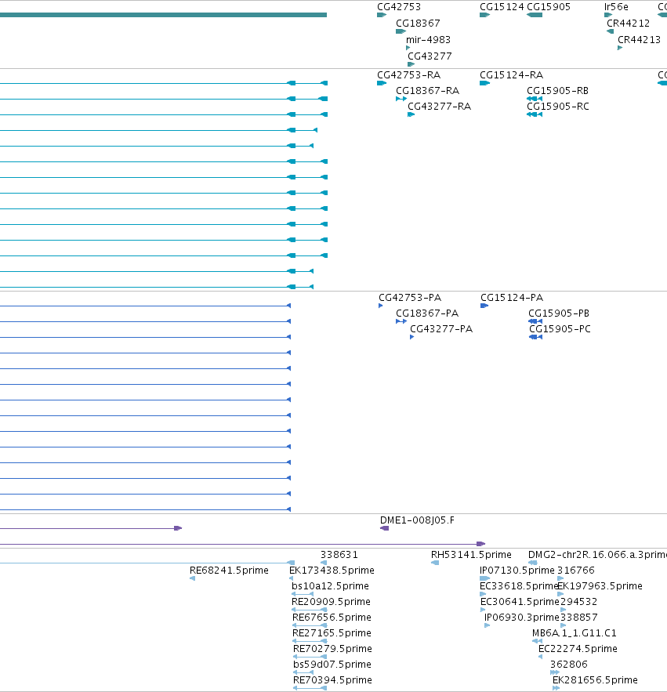Select the RE70279.5prime EST

pyautogui.click(x=332, y=649)
